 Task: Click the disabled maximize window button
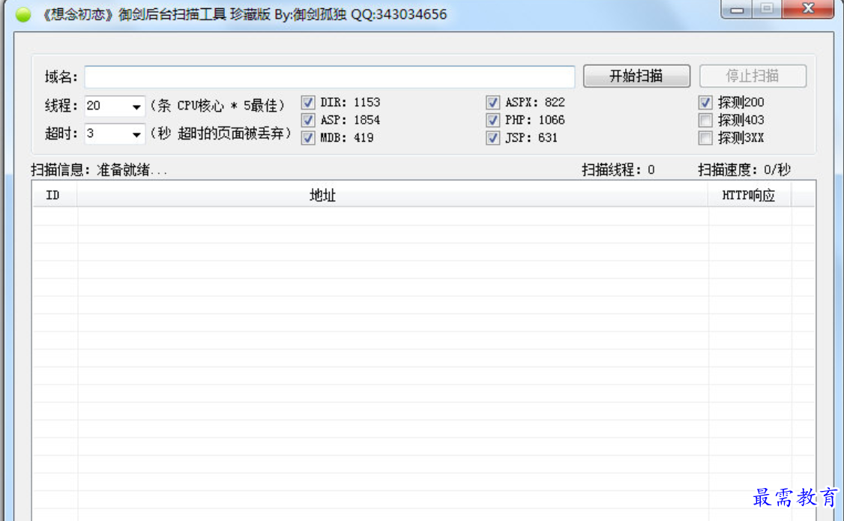[767, 9]
